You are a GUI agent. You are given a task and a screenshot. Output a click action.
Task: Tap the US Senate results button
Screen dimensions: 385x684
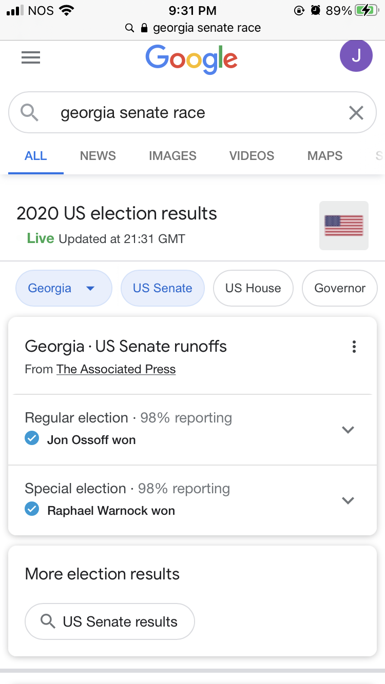click(110, 621)
